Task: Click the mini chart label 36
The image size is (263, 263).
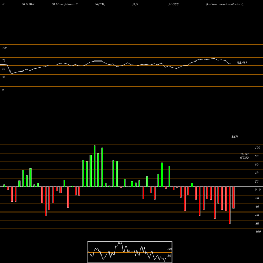Action: click(x=169, y=256)
